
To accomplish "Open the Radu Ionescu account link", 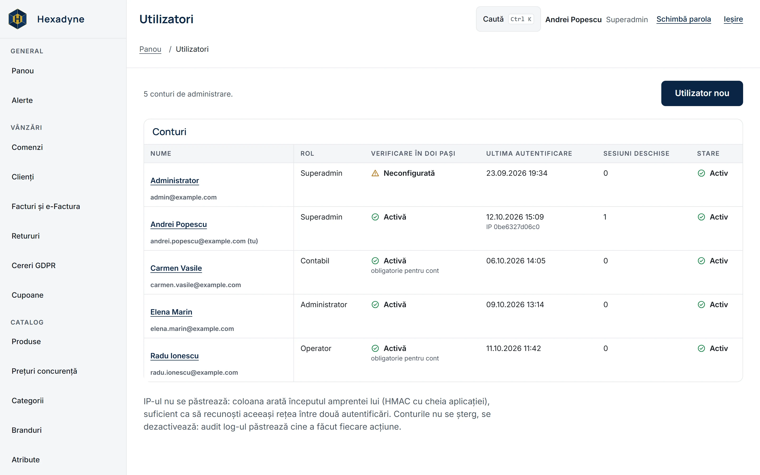I will coord(174,356).
